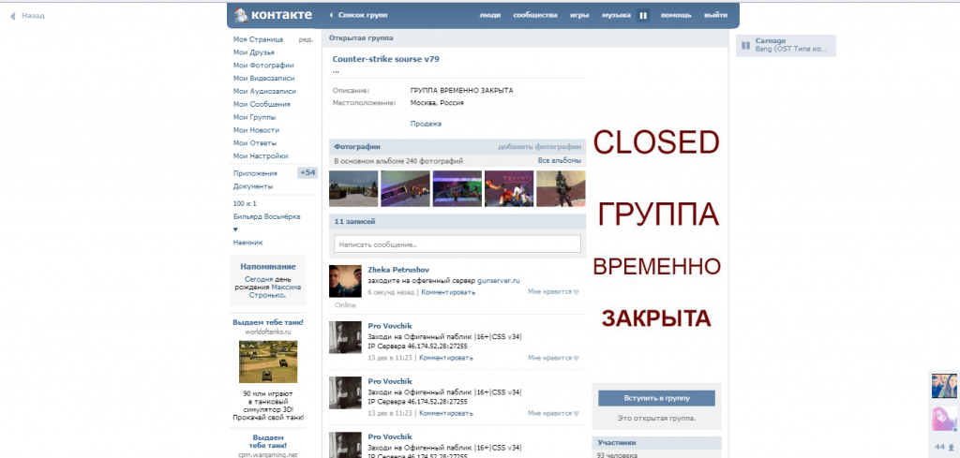
Task: Open Все альбомы photo albums list
Action: click(559, 161)
